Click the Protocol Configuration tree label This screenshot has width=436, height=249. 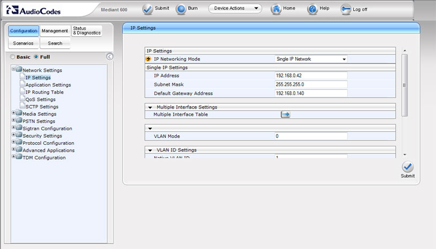(48, 143)
